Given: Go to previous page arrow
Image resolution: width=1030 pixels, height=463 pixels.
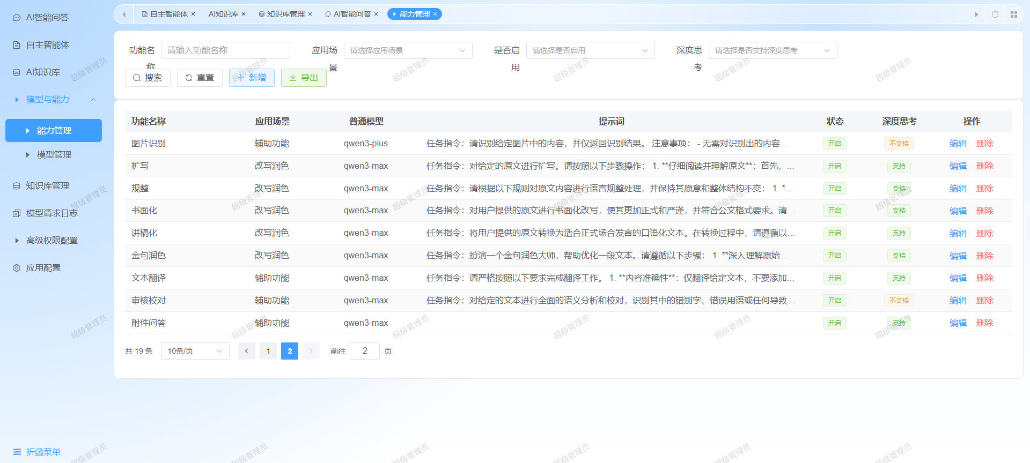Looking at the screenshot, I should point(247,351).
